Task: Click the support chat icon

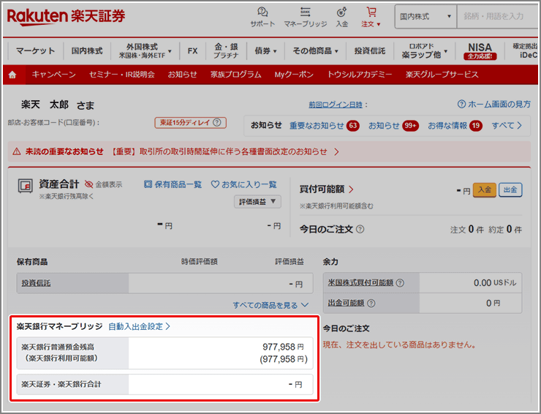Action: click(x=262, y=12)
